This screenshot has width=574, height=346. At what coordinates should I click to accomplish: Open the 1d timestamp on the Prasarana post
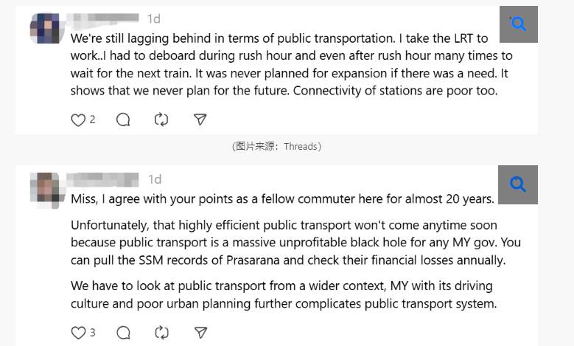[x=154, y=179]
